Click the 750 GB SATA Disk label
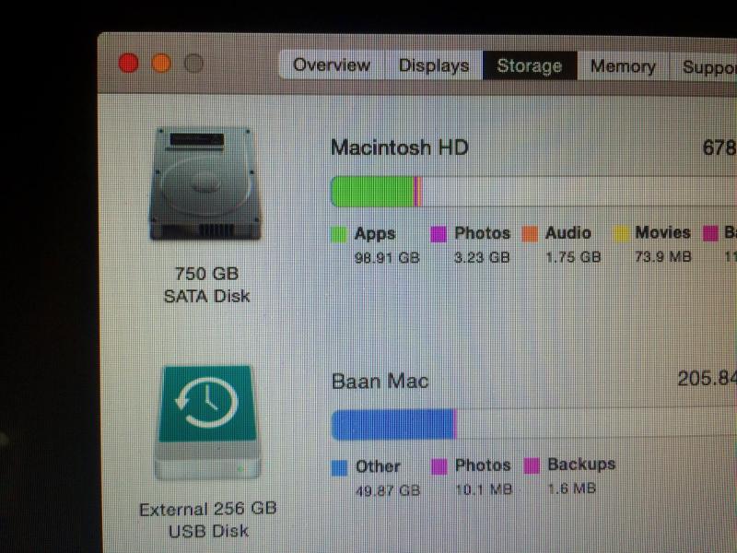737x553 pixels. 206,285
